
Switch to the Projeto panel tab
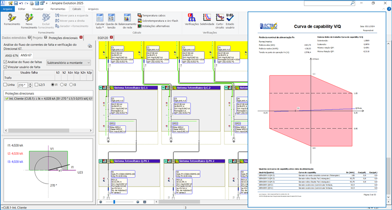(38, 38)
